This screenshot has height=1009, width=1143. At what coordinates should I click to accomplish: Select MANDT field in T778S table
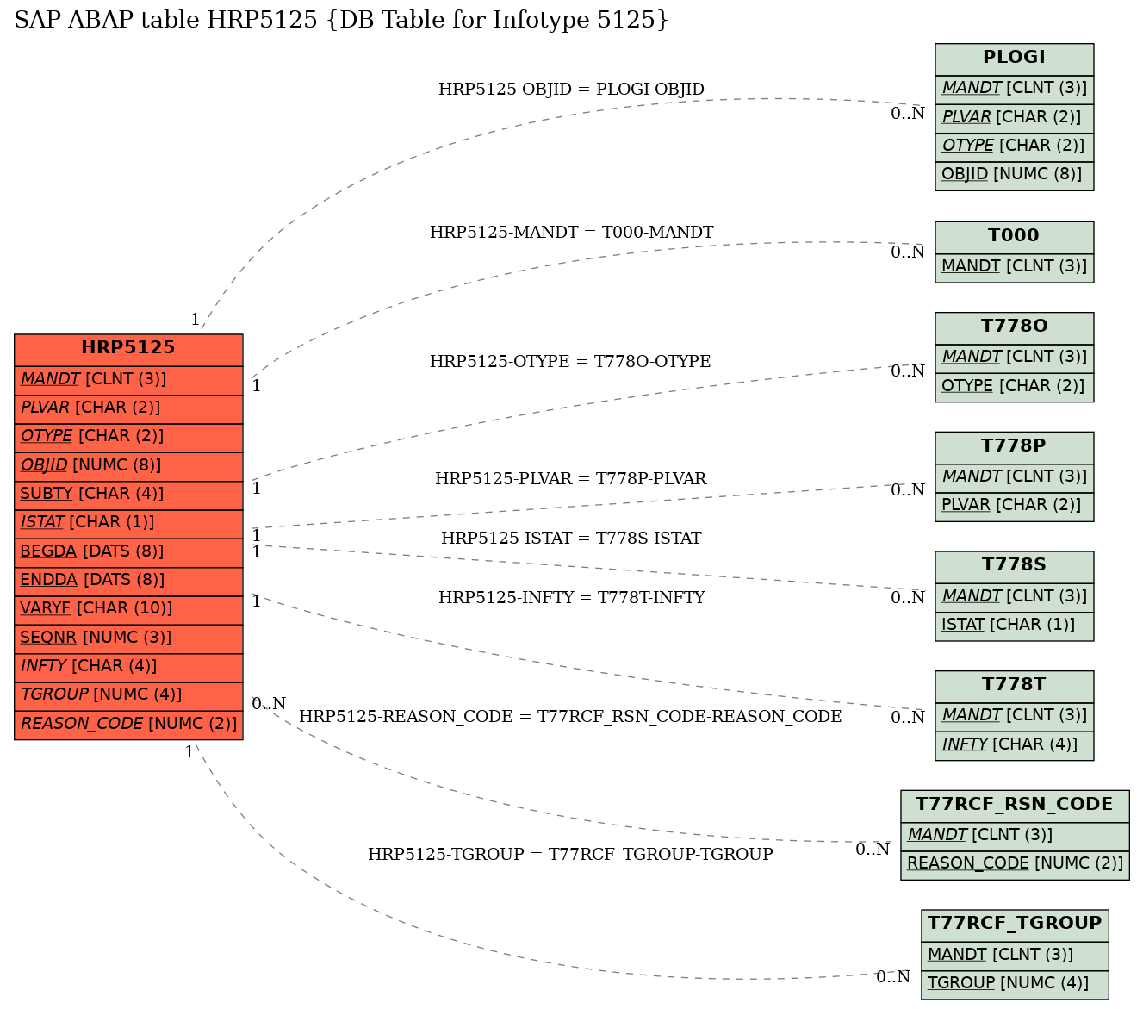click(1014, 597)
